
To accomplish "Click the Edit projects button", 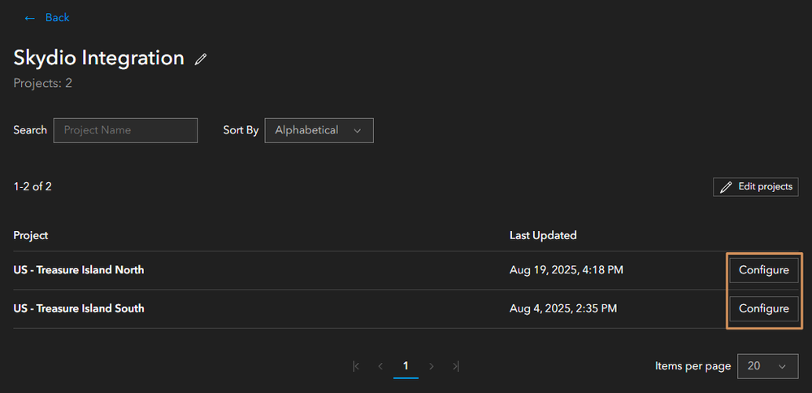I will (755, 187).
